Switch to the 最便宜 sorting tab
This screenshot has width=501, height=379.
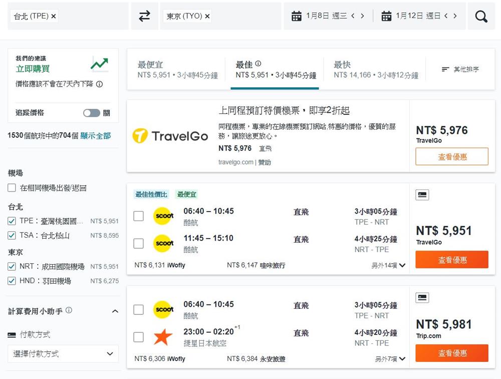coord(177,70)
